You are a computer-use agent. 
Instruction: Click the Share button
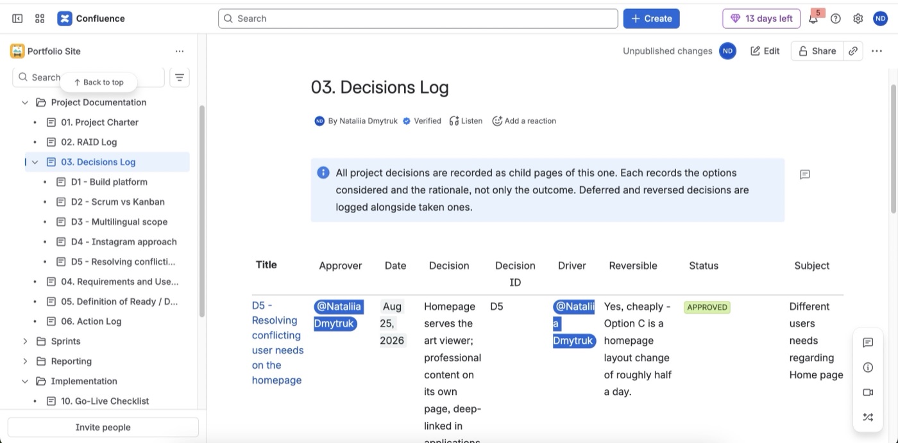pyautogui.click(x=817, y=51)
